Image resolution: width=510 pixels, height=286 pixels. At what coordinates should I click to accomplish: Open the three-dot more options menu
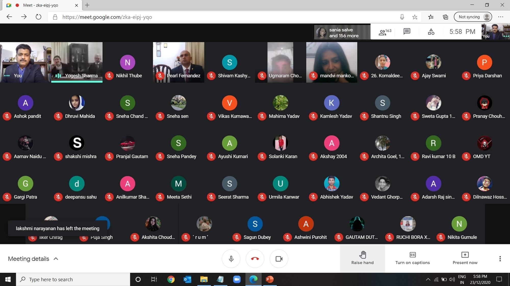click(500, 259)
